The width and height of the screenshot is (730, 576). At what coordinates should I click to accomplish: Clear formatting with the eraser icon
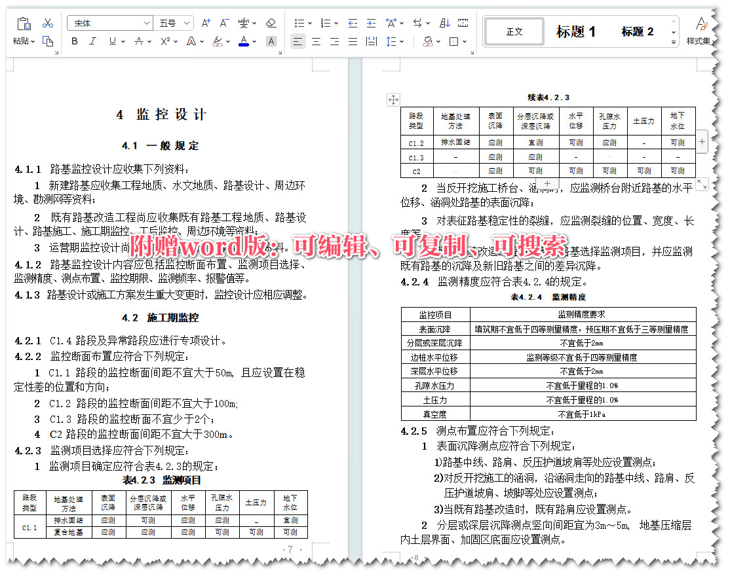click(x=271, y=22)
